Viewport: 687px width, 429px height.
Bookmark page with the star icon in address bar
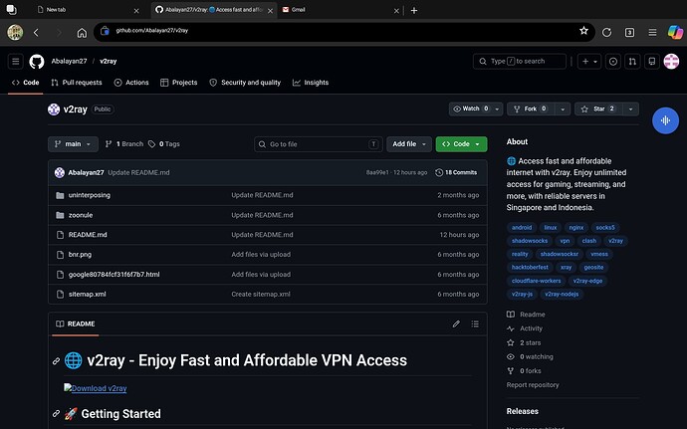(x=583, y=31)
